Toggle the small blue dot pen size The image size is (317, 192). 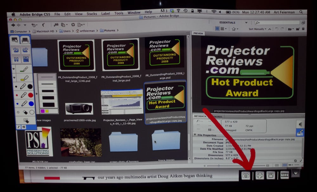17,104
